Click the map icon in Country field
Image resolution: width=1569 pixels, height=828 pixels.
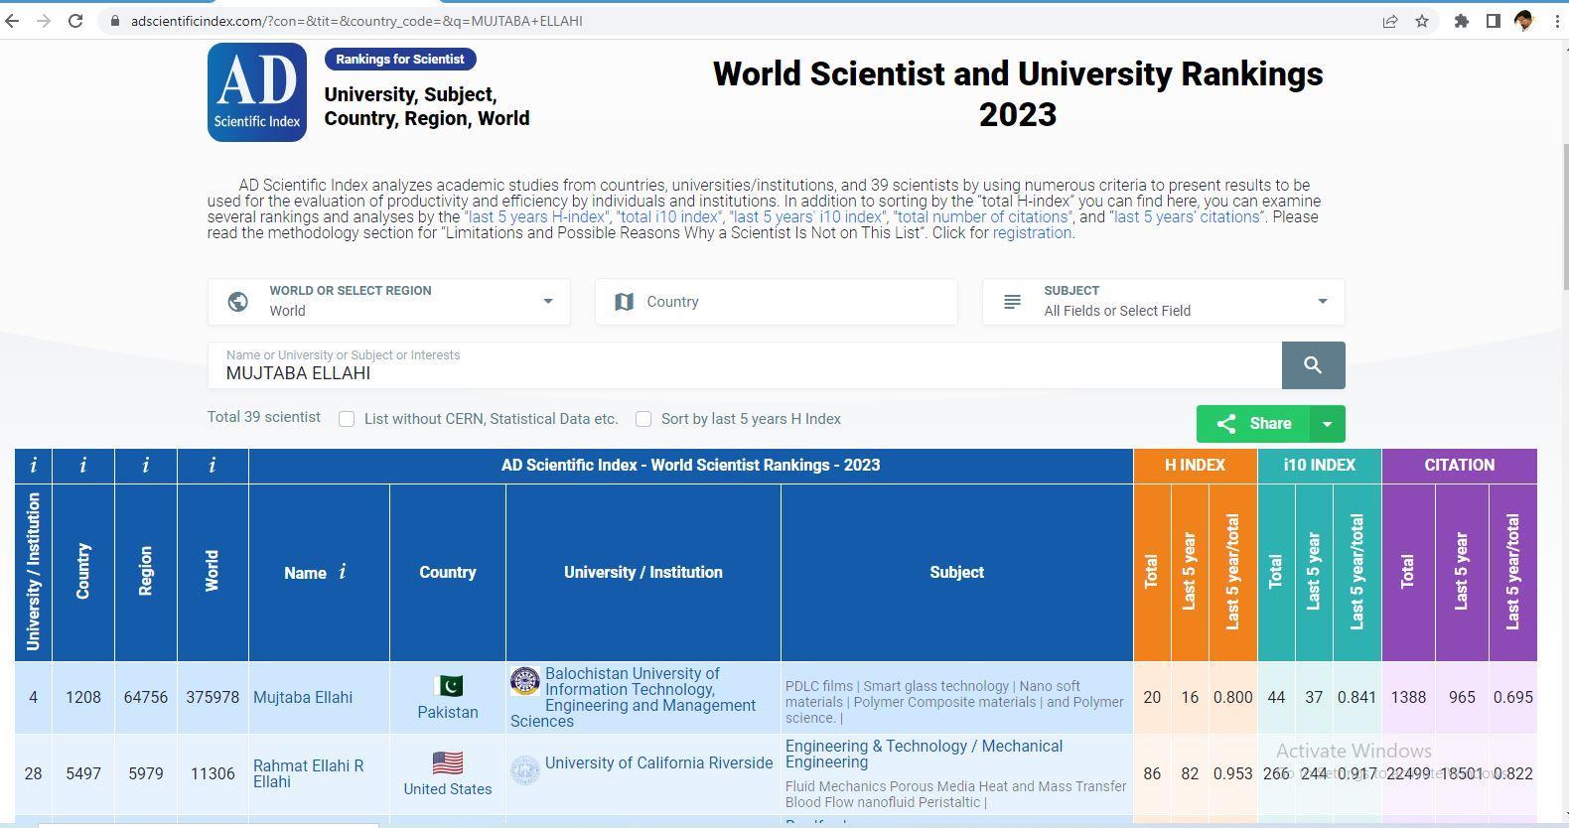coord(624,302)
